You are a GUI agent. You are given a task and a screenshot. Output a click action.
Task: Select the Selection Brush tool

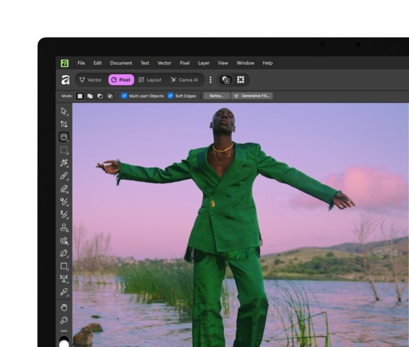[64, 163]
